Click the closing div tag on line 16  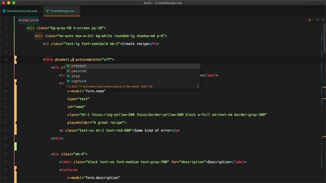[x=57, y=138]
